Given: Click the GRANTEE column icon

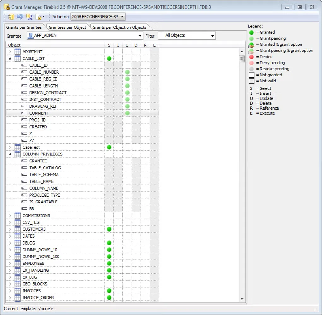Looking at the screenshot, I should [x=24, y=161].
